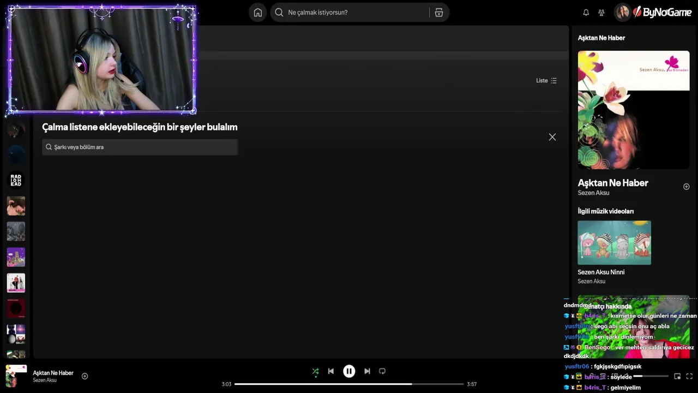Open the dark red circle cover in sidebar

(16, 308)
